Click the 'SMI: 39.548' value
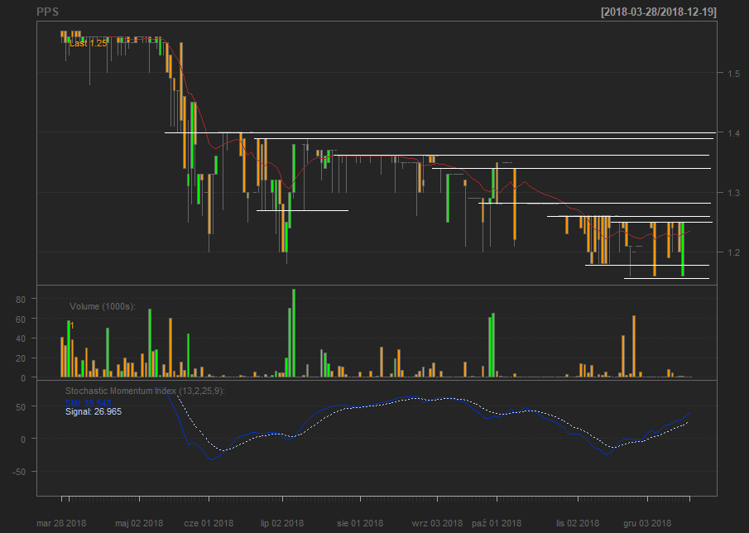749x533 pixels. click(89, 404)
